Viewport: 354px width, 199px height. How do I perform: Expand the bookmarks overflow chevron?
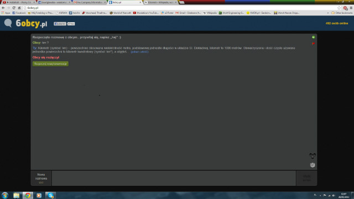click(328, 13)
